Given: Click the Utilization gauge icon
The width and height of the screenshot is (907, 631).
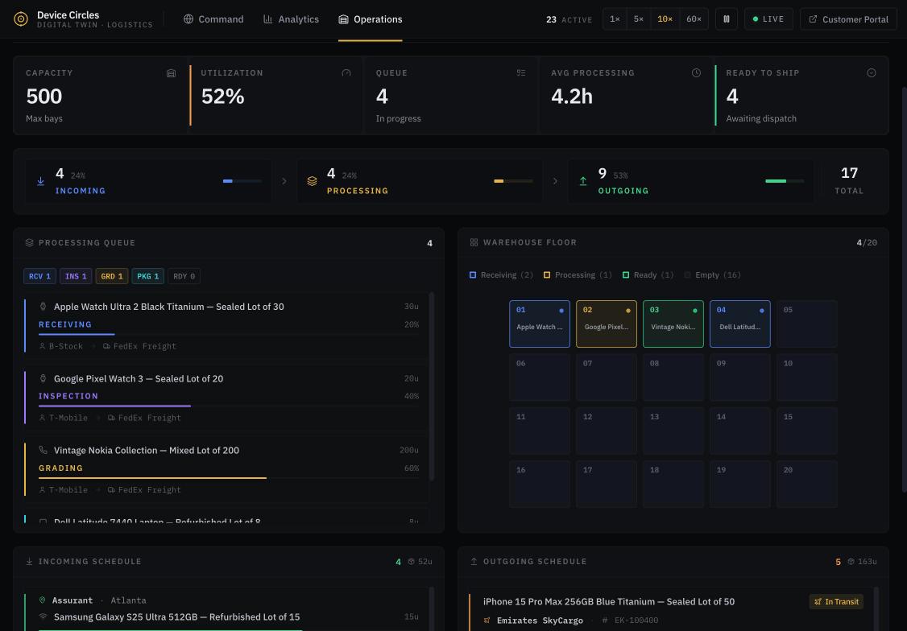Looking at the screenshot, I should coord(346,72).
